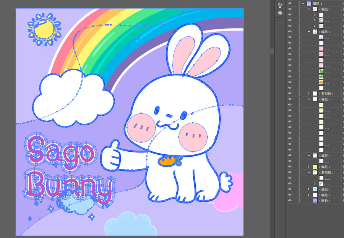This screenshot has height=238, width=344.
Task: Click the canvas vertical scrollbar thumb
Action: pos(272,51)
